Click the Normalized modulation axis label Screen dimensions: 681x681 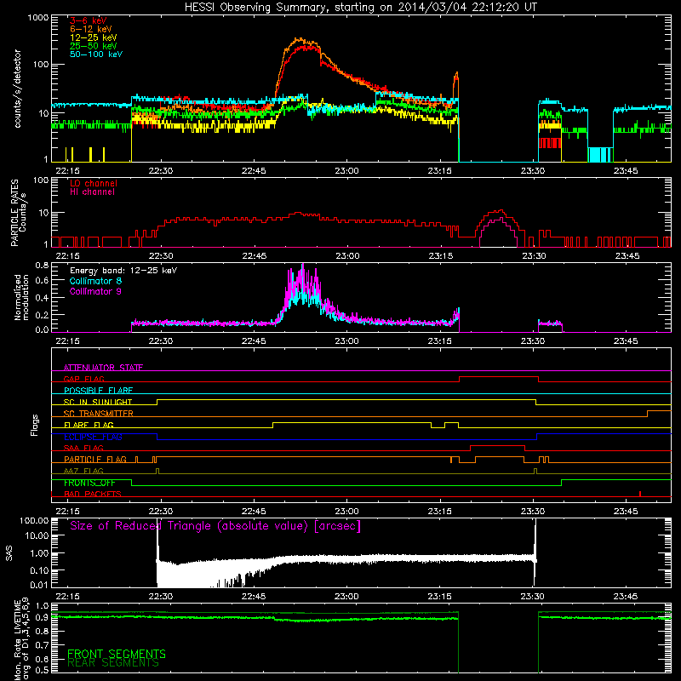pyautogui.click(x=21, y=297)
